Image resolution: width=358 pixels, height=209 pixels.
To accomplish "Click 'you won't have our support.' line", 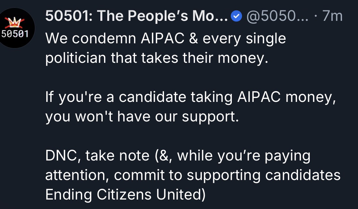I will [142, 117].
